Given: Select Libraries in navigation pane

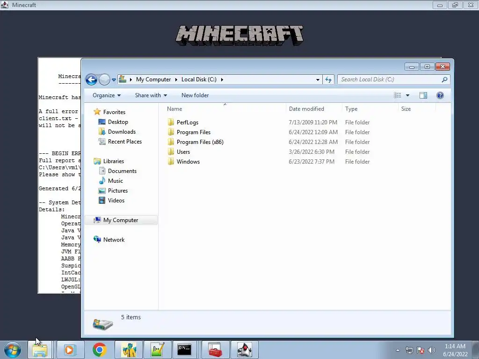Looking at the screenshot, I should pyautogui.click(x=113, y=161).
